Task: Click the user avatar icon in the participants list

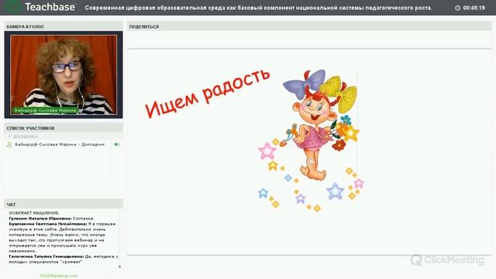Action: coord(9,144)
